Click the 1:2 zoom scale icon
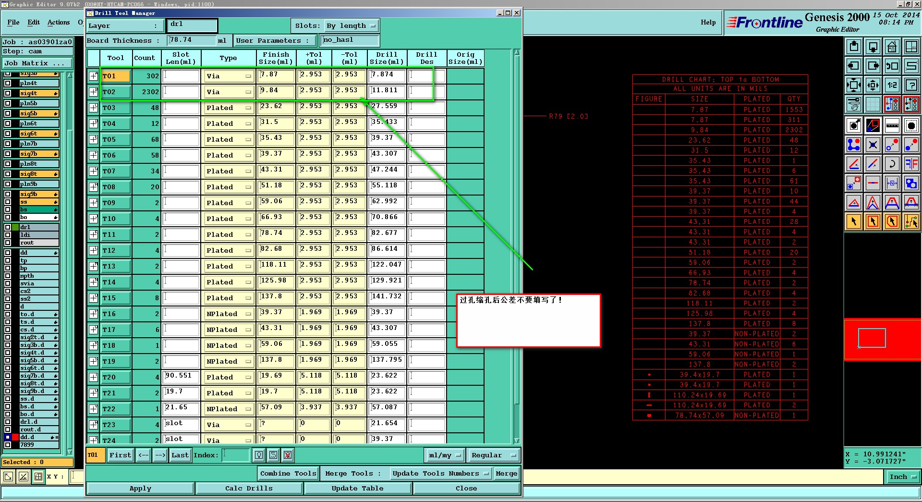The width and height of the screenshot is (922, 502). [892, 85]
